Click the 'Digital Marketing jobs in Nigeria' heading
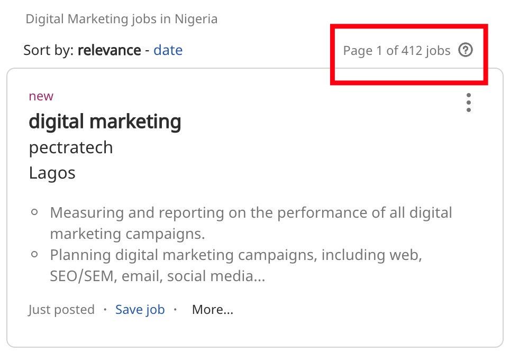510x353 pixels. (121, 18)
